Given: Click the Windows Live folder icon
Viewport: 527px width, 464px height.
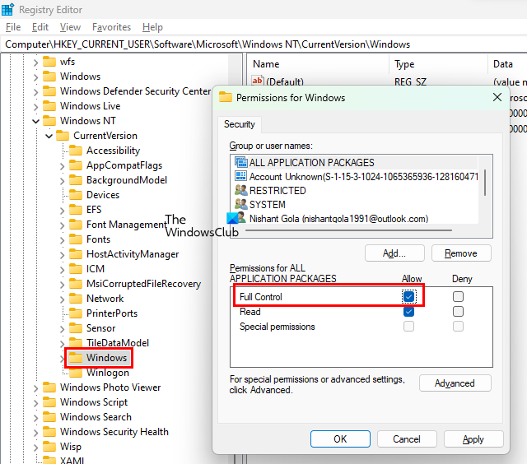Looking at the screenshot, I should pos(49,106).
